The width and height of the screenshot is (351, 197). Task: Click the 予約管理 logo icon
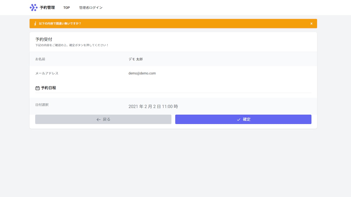click(x=34, y=7)
